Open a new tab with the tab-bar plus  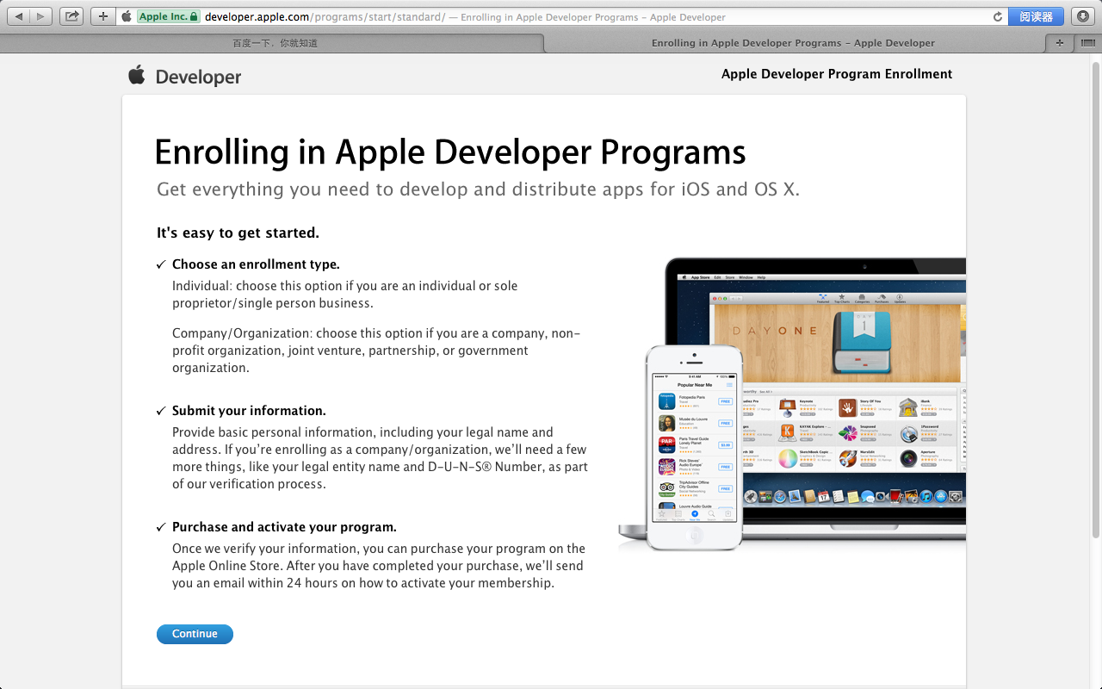pyautogui.click(x=1060, y=43)
